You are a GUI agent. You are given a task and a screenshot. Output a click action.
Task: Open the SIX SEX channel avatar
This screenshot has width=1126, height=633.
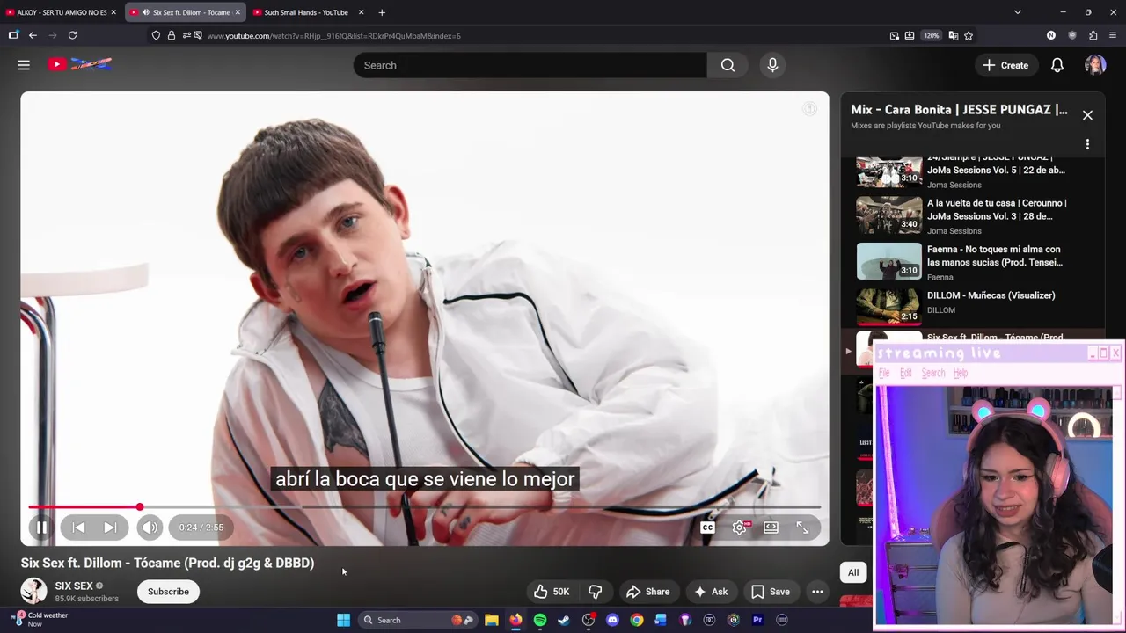[x=33, y=591]
